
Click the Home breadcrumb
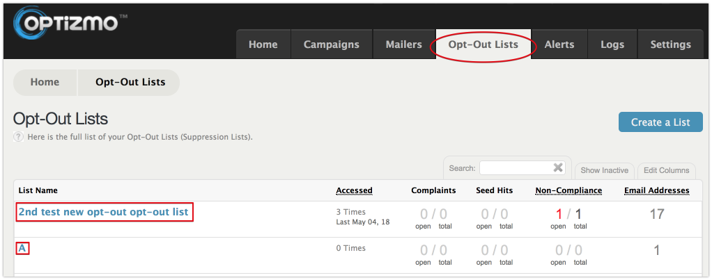pos(45,83)
